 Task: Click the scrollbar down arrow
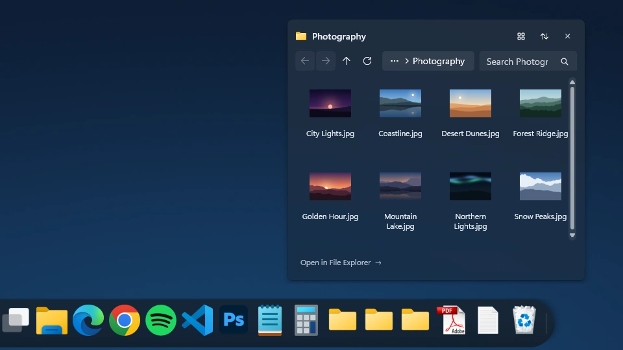click(x=572, y=235)
